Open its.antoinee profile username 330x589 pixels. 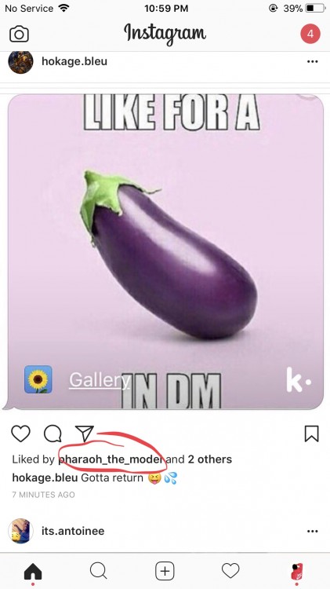click(73, 531)
